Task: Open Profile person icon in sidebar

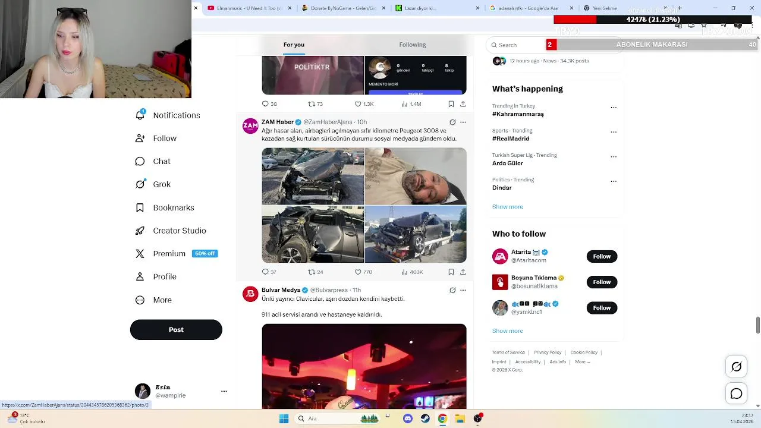Action: 140,276
